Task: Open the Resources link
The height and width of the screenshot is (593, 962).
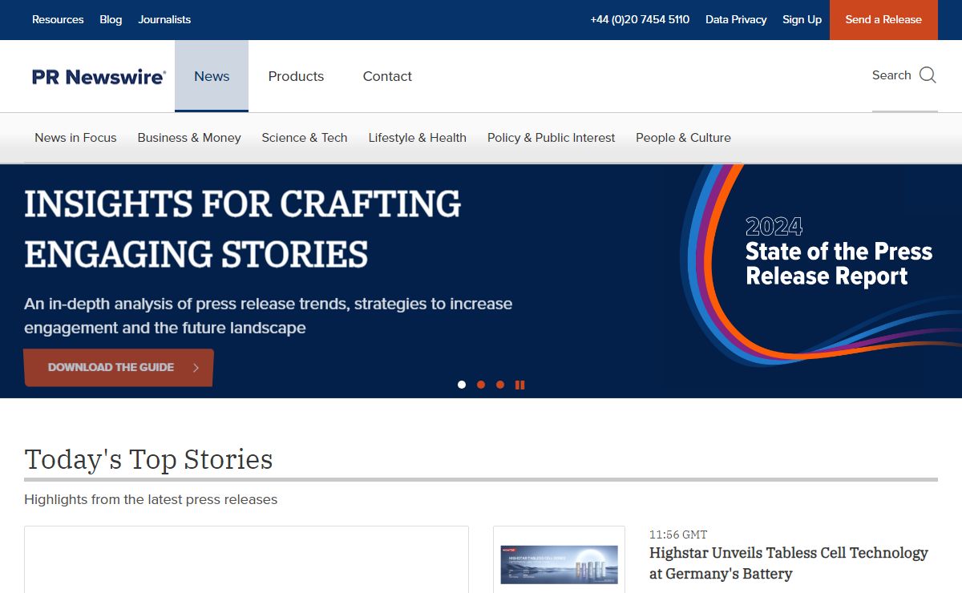Action: [x=58, y=20]
